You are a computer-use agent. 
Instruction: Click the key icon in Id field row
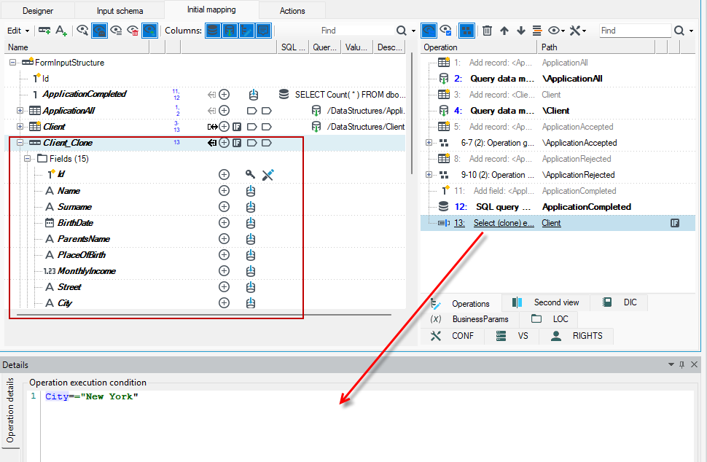click(250, 174)
